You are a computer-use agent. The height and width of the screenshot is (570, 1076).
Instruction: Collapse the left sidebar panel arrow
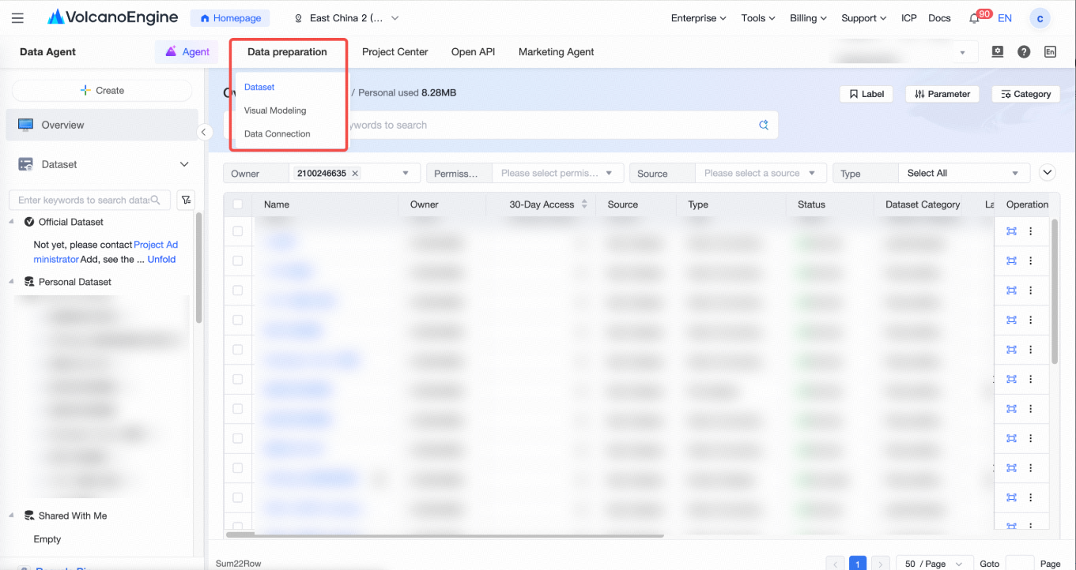click(x=204, y=132)
